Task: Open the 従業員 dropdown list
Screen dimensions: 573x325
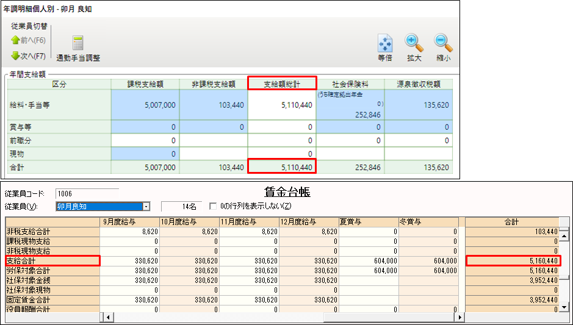Action: (x=146, y=206)
